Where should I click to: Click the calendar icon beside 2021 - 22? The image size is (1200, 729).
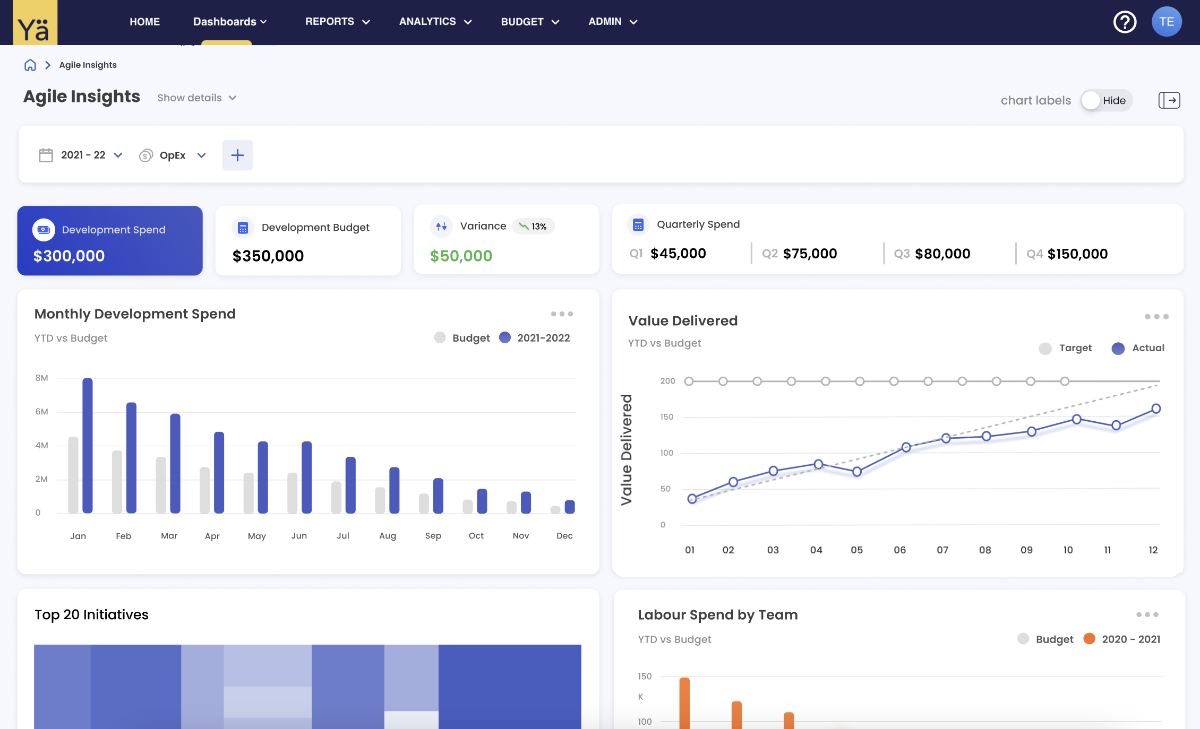[46, 155]
